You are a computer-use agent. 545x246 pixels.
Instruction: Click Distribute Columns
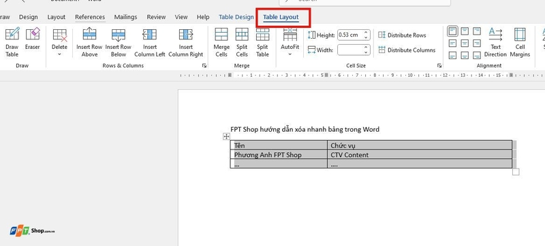pos(407,50)
